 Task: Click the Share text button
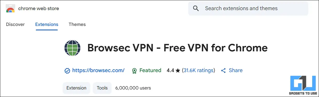236,70
